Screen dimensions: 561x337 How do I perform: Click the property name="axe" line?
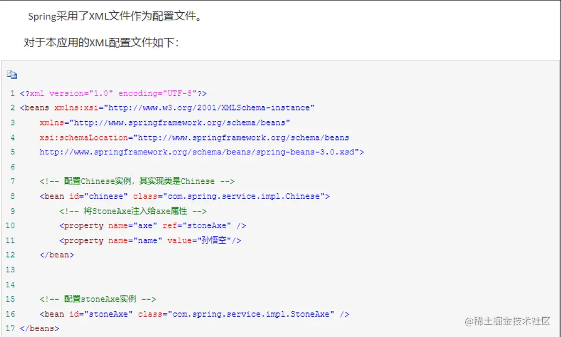tap(153, 225)
